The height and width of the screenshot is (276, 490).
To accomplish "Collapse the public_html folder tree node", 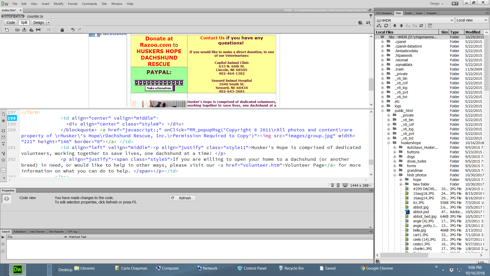I will (x=382, y=111).
